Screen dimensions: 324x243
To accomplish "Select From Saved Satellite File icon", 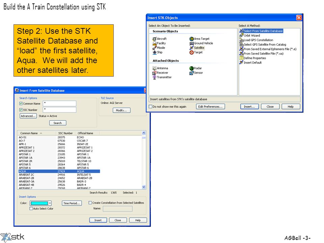I will [x=241, y=54].
